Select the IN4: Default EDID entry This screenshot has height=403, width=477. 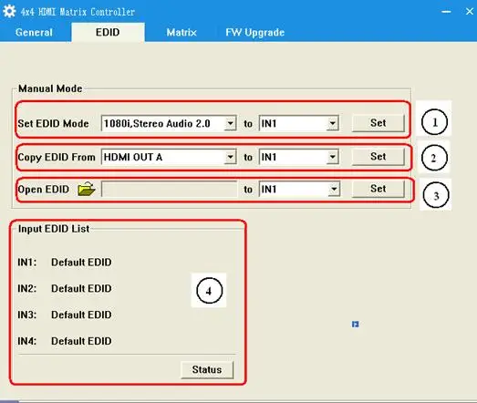(65, 341)
